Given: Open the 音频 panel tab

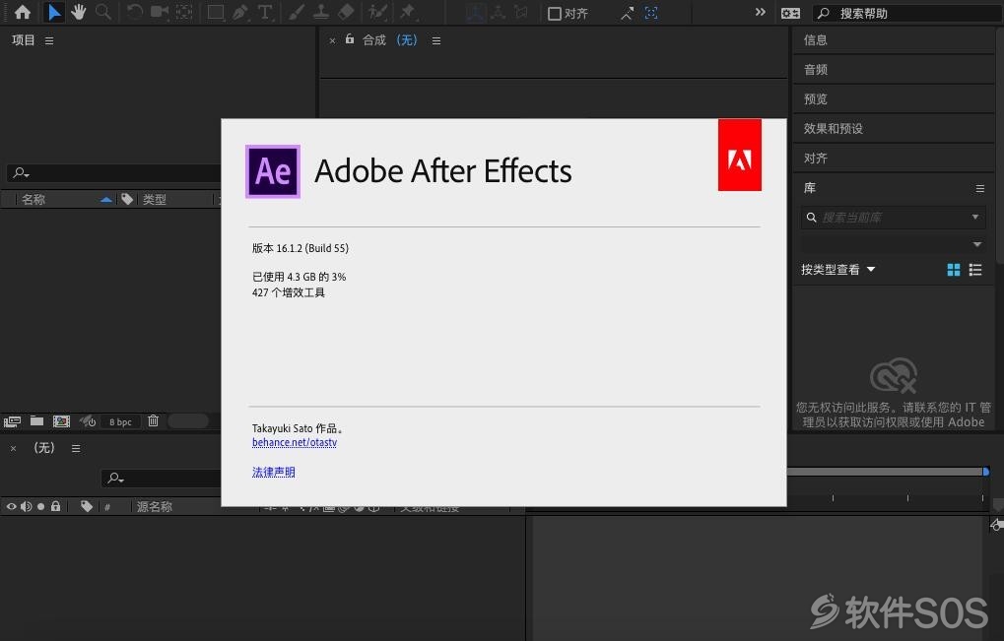Looking at the screenshot, I should click(x=816, y=70).
